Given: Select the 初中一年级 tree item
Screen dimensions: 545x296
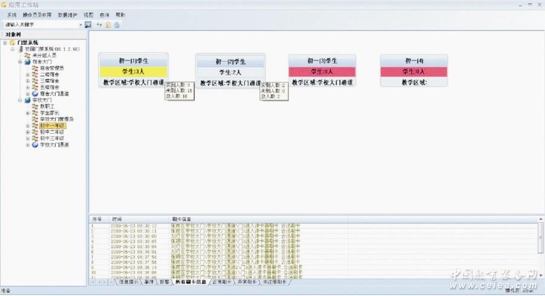Looking at the screenshot, I should click(x=51, y=125).
